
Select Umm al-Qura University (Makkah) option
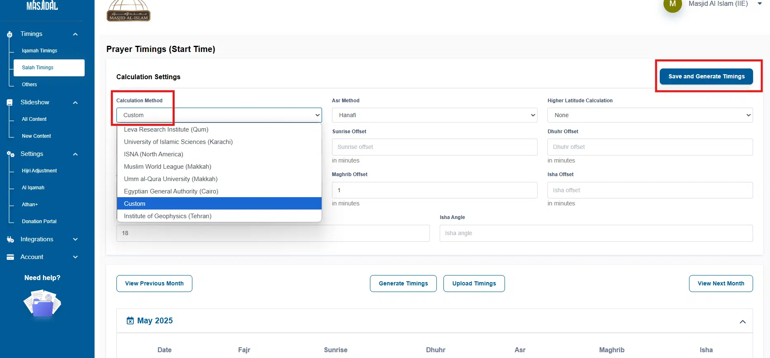171,179
